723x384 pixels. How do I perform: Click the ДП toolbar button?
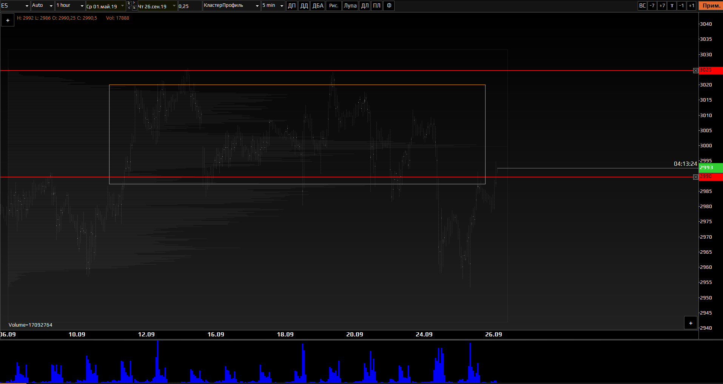292,6
